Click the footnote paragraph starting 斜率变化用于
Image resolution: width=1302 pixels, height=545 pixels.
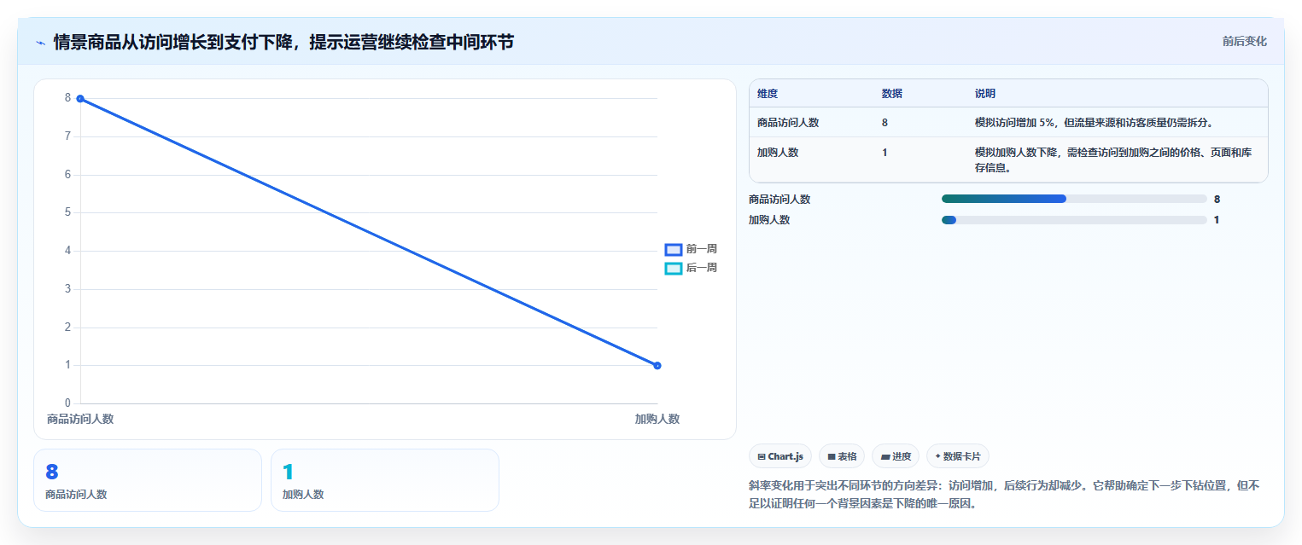pos(1004,495)
